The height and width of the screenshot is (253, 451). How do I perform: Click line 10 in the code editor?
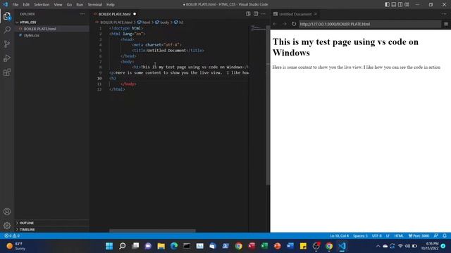pyautogui.click(x=178, y=78)
